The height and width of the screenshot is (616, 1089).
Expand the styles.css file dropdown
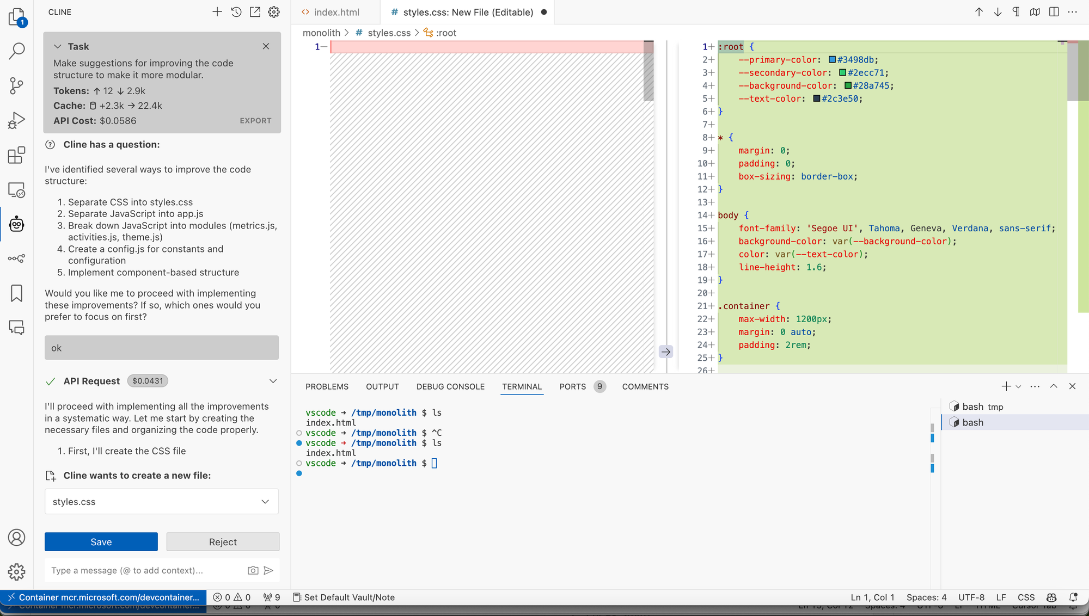265,502
